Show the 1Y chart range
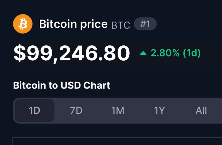The image size is (222, 145). (159, 111)
